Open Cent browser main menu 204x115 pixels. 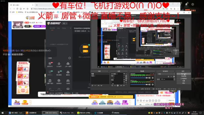pos(178,9)
